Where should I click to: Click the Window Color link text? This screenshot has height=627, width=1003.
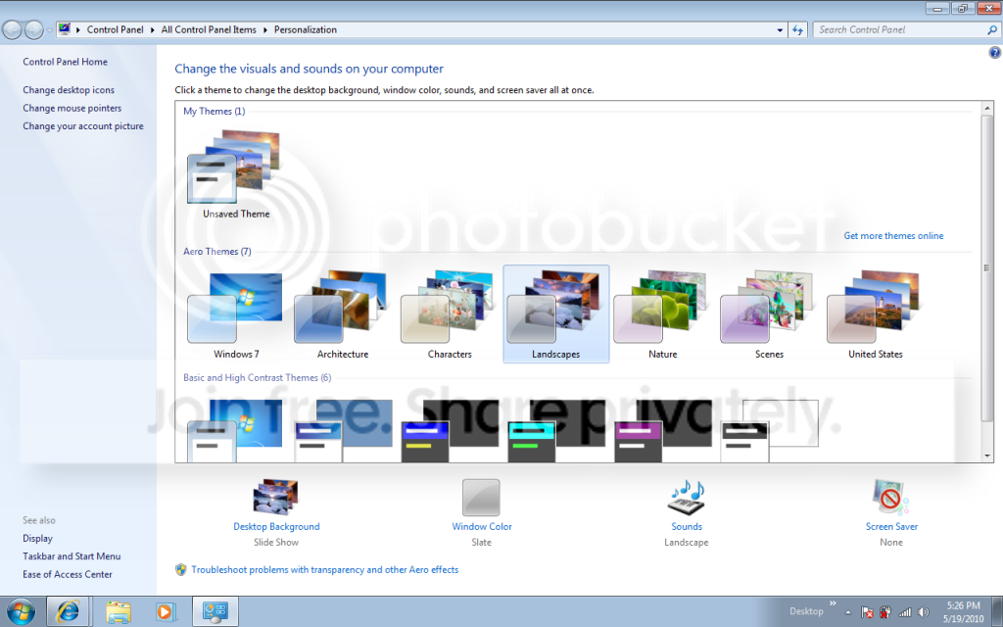click(482, 526)
